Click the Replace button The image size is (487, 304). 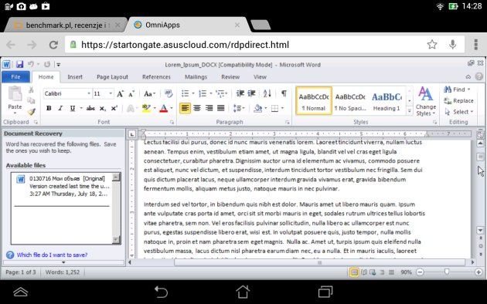pos(458,101)
